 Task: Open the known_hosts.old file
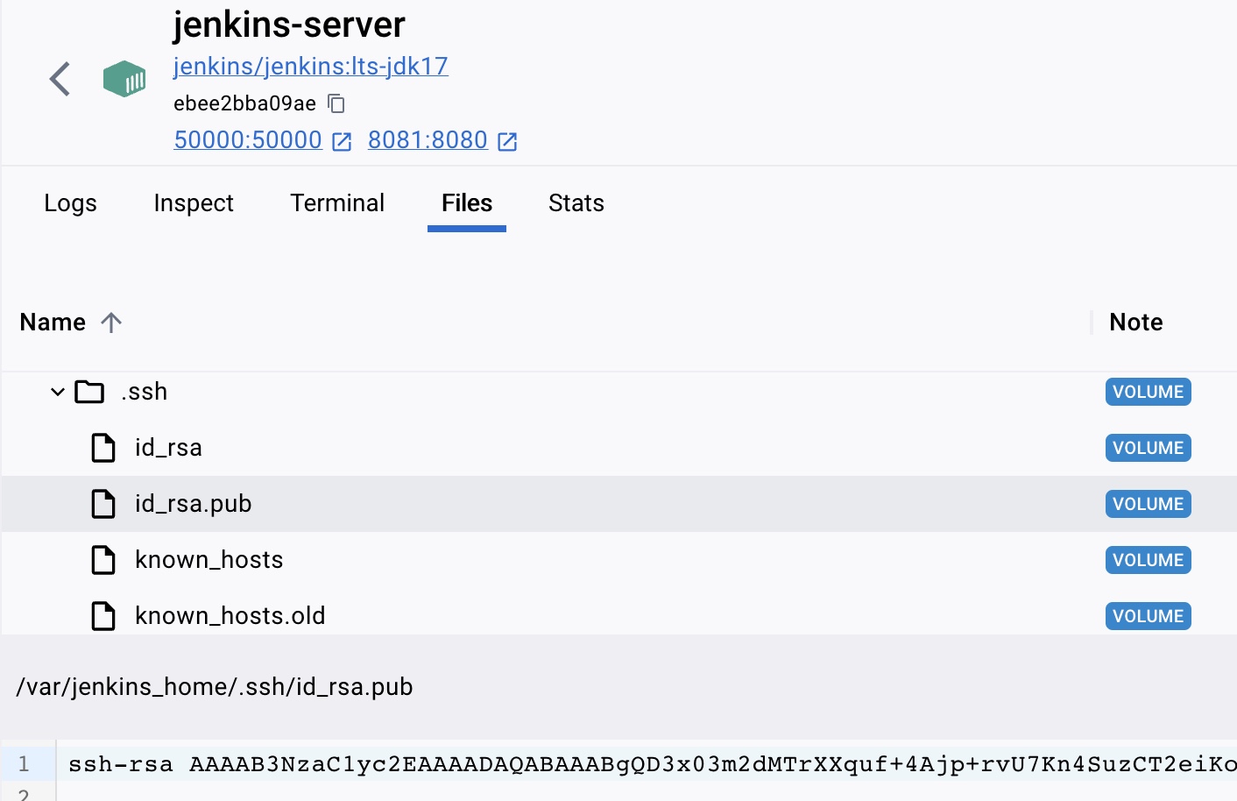click(230, 616)
